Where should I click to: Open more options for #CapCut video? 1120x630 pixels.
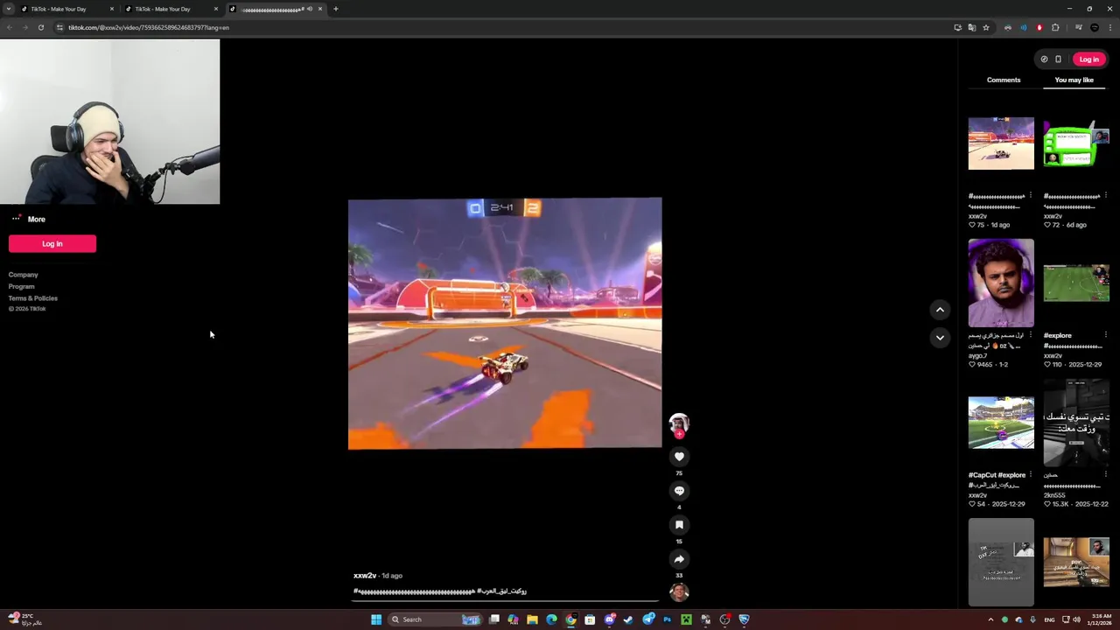1030,475
